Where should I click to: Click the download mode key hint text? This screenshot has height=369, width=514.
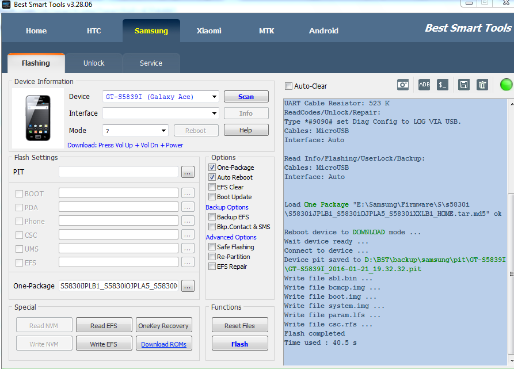coord(125,145)
